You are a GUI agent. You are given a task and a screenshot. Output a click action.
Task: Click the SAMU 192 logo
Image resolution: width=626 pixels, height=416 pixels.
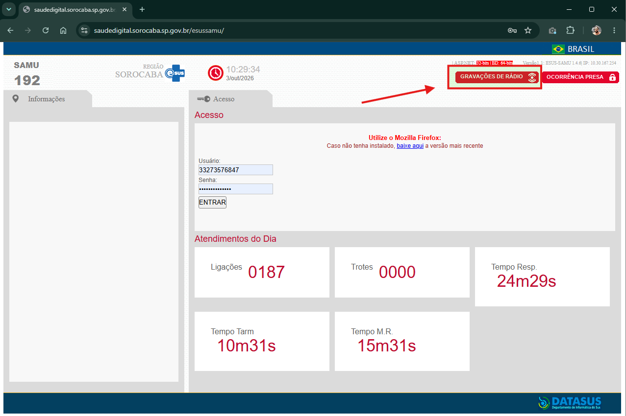click(x=27, y=74)
